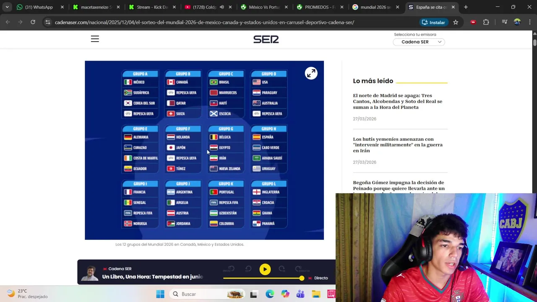
Task: Close the España se cita con tab
Action: point(453,7)
